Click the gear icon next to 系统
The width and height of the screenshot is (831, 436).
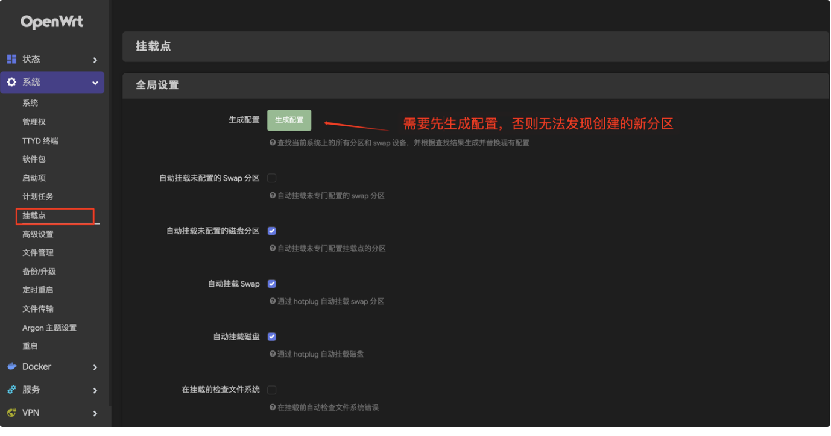pos(10,83)
